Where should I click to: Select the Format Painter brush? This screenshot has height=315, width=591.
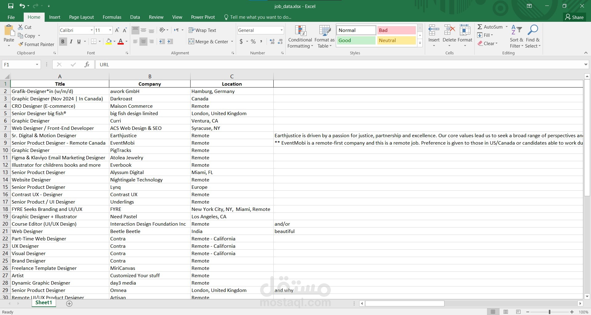(x=36, y=44)
